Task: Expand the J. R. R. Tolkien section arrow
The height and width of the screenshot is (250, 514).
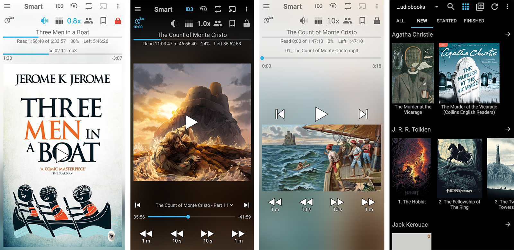Action: [x=508, y=129]
